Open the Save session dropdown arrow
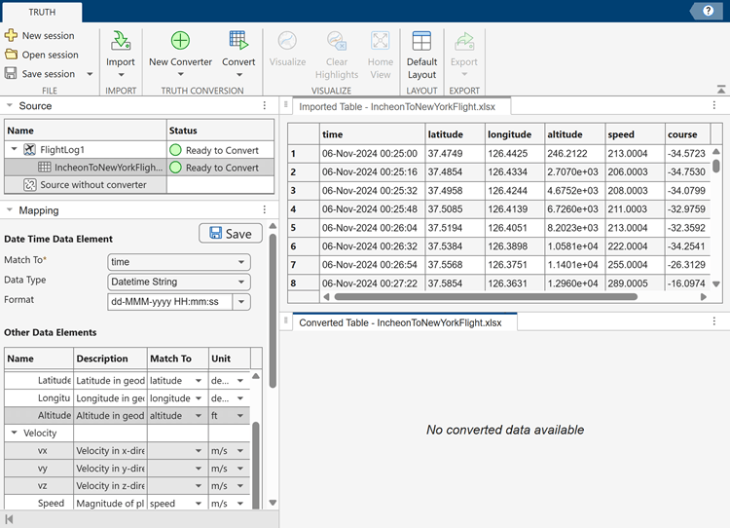730x528 pixels. [90, 74]
